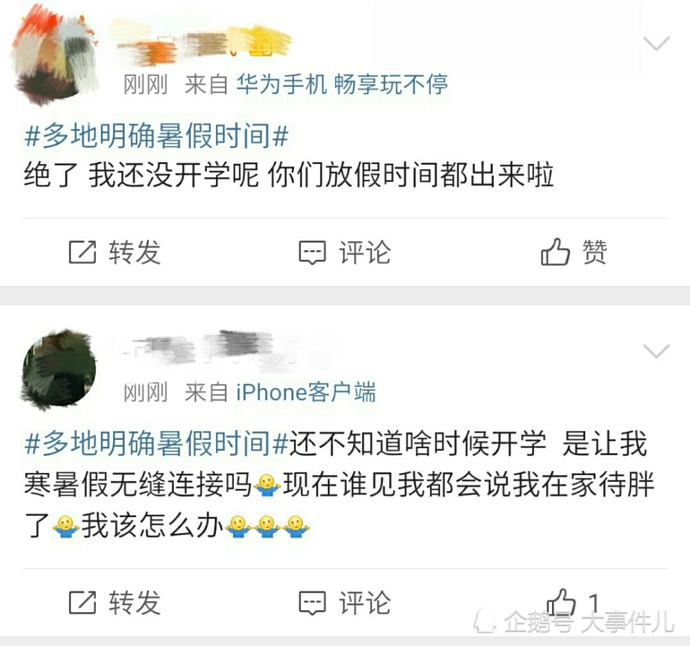Tap 赞 label on first post
This screenshot has width=690, height=646.
pyautogui.click(x=595, y=252)
